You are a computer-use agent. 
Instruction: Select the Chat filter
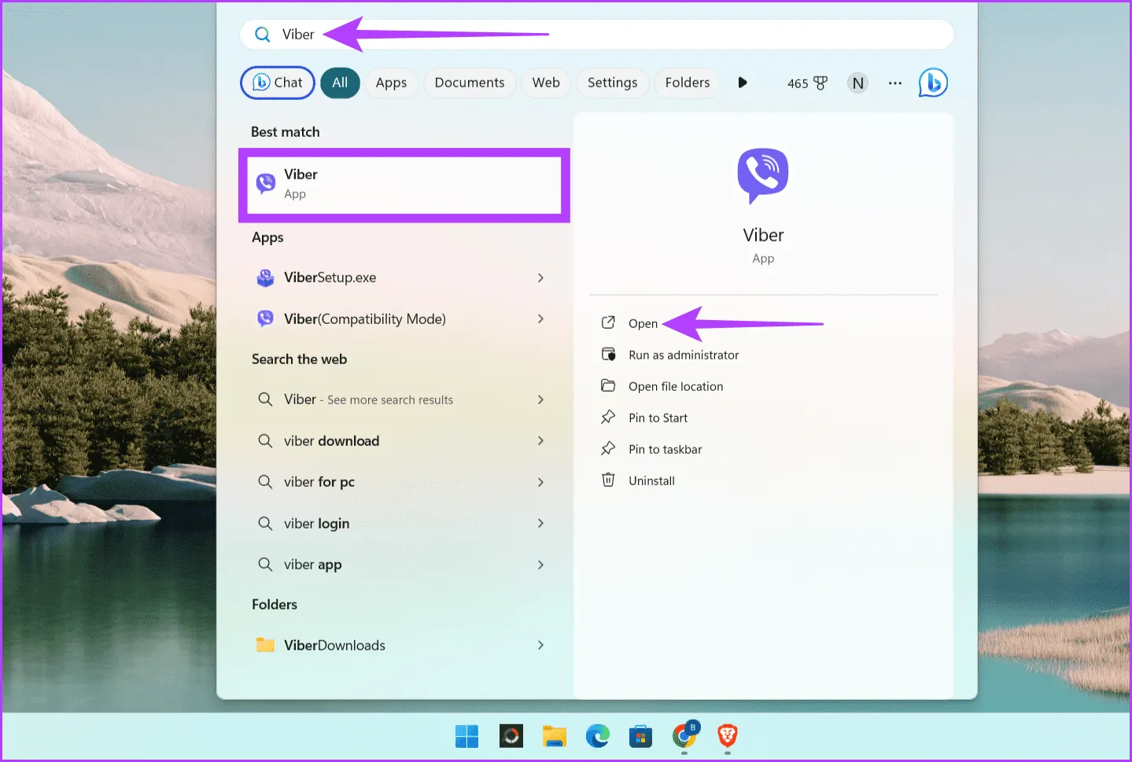click(277, 83)
